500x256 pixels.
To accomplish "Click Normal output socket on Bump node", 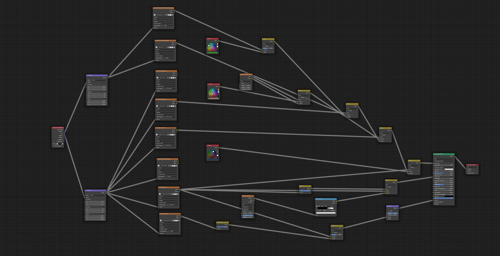I will (399, 208).
